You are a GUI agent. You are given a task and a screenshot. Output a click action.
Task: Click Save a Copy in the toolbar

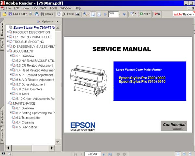[x=18, y=14]
